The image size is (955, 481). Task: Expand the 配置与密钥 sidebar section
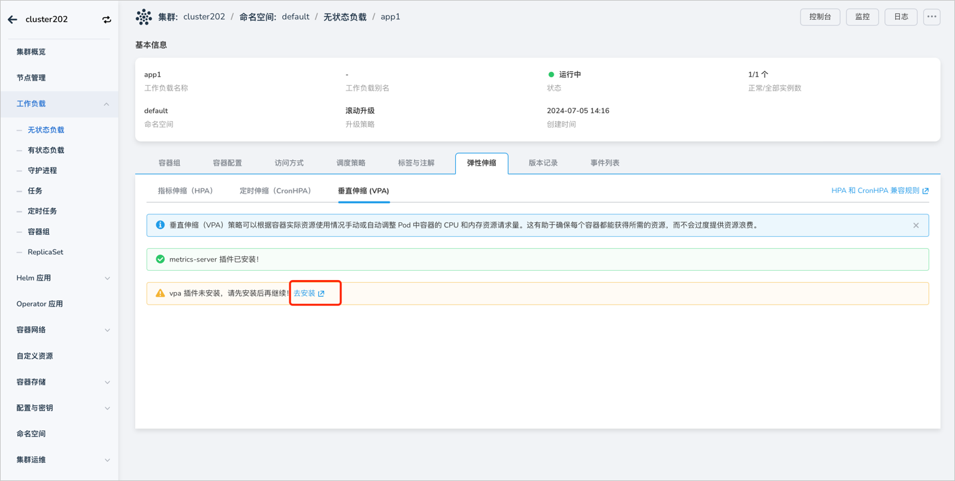tap(107, 408)
